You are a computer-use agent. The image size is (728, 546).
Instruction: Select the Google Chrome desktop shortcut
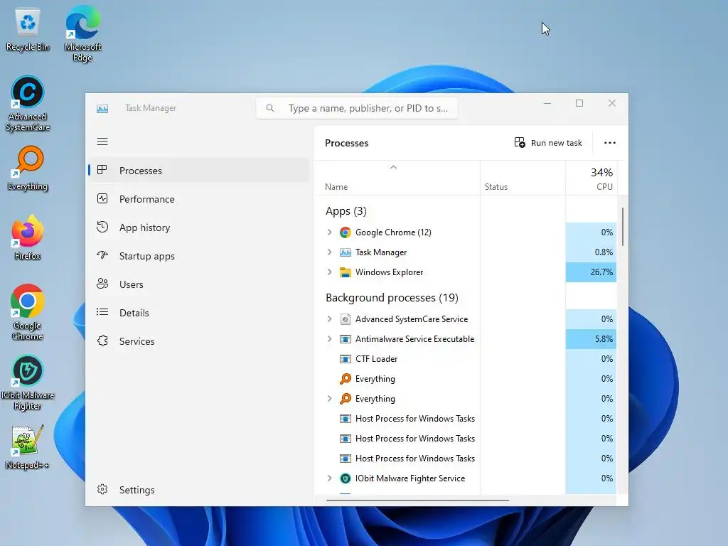[x=28, y=312]
